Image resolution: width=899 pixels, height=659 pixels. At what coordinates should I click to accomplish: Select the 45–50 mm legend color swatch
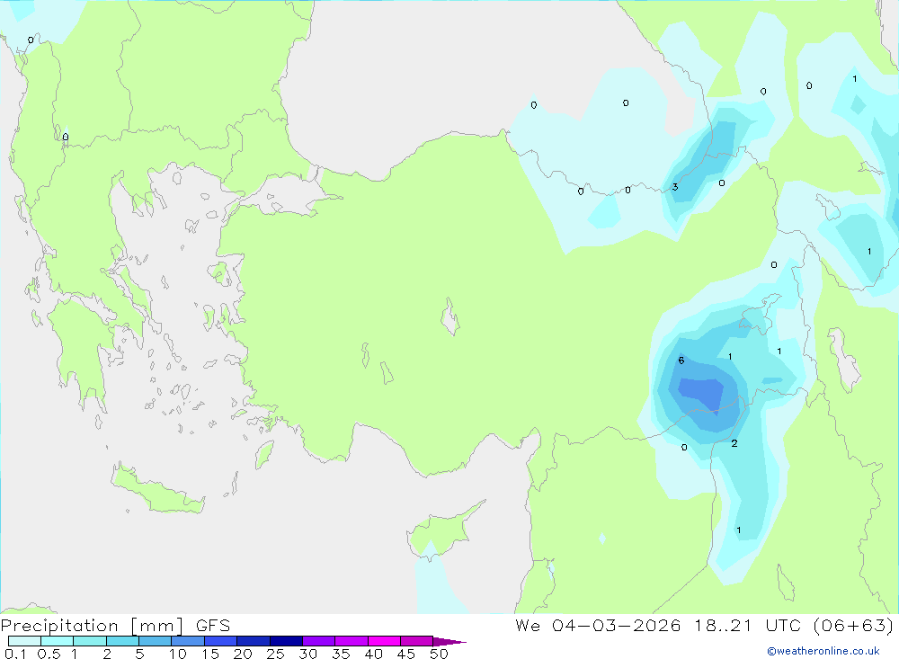point(417,641)
